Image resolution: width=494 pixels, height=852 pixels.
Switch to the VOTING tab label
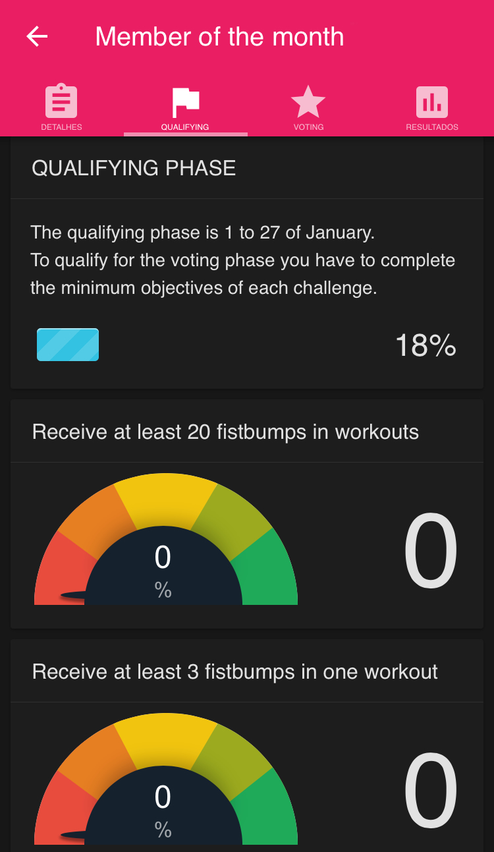pos(308,127)
